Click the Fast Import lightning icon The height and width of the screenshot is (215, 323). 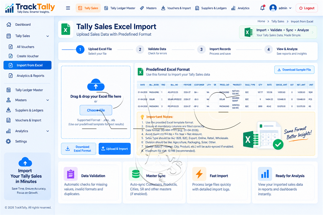pos(199,174)
